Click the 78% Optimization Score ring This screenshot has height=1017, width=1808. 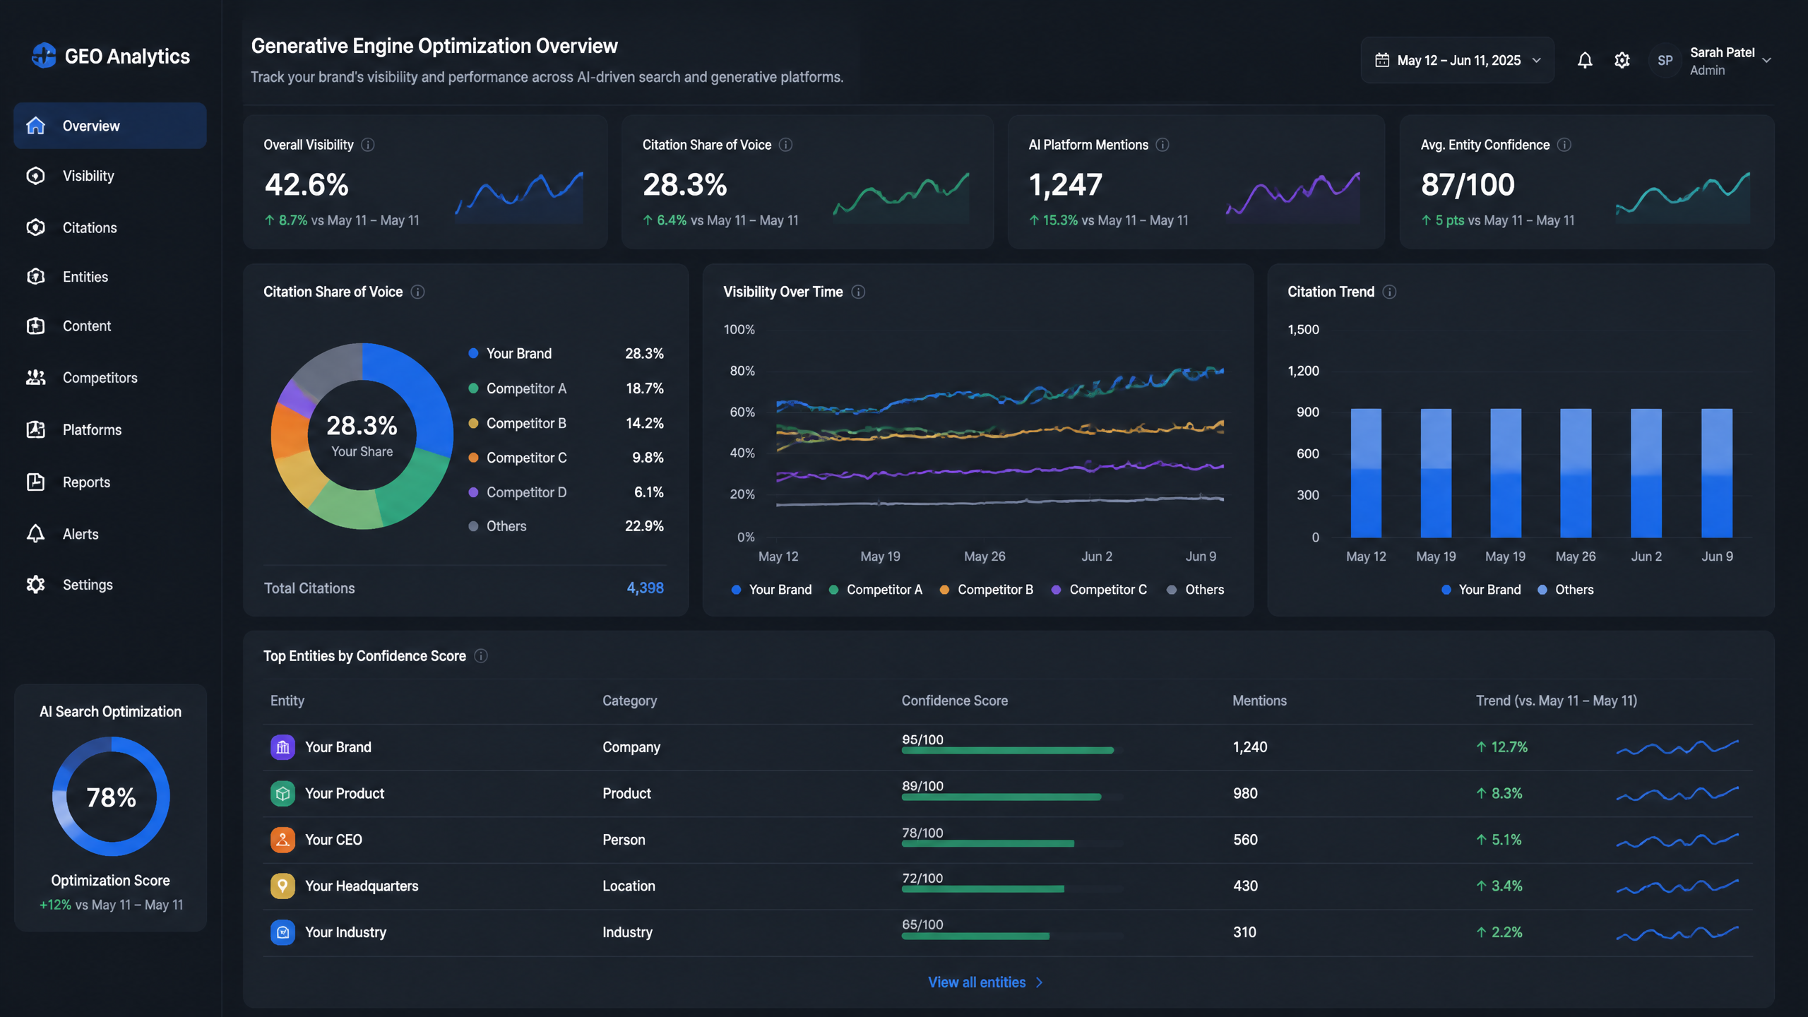(111, 797)
